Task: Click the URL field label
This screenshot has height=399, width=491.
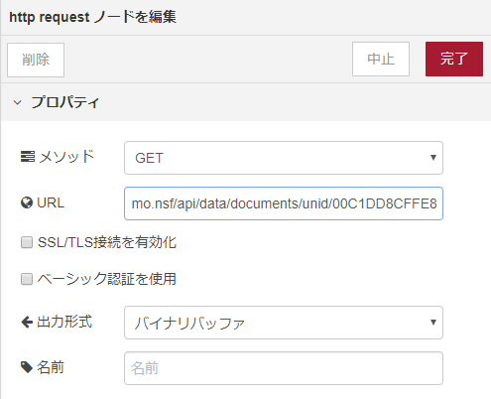Action: tap(51, 202)
